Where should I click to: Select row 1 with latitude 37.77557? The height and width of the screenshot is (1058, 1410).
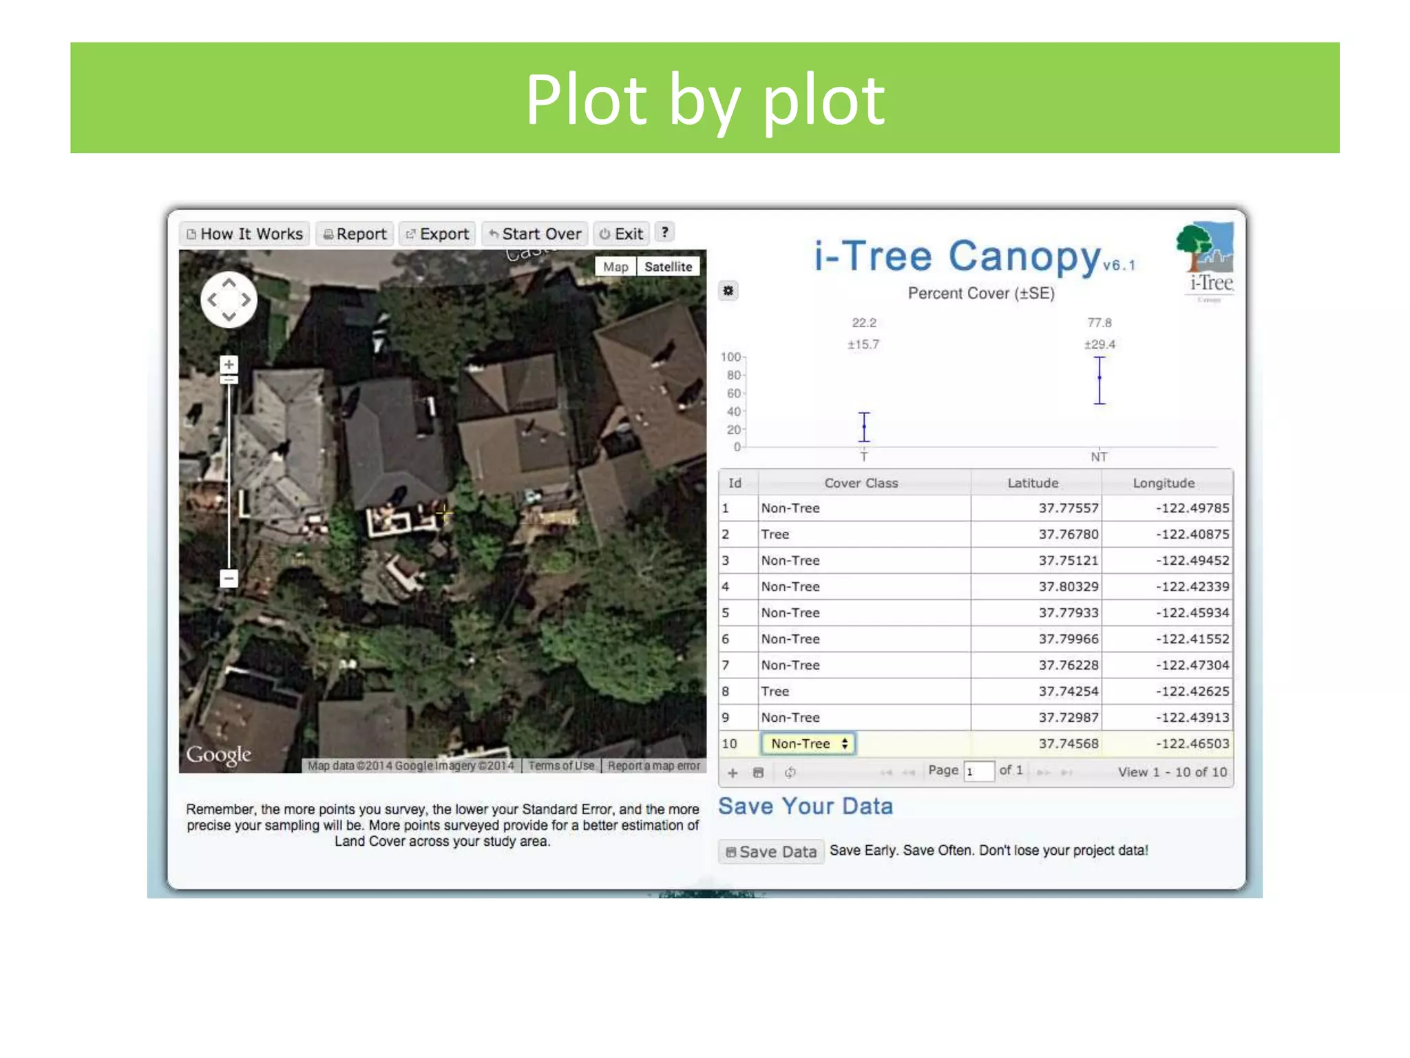(976, 508)
